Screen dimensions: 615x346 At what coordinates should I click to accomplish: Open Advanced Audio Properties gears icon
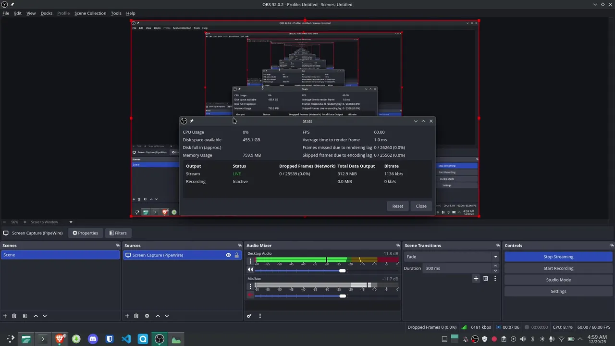[x=249, y=316]
